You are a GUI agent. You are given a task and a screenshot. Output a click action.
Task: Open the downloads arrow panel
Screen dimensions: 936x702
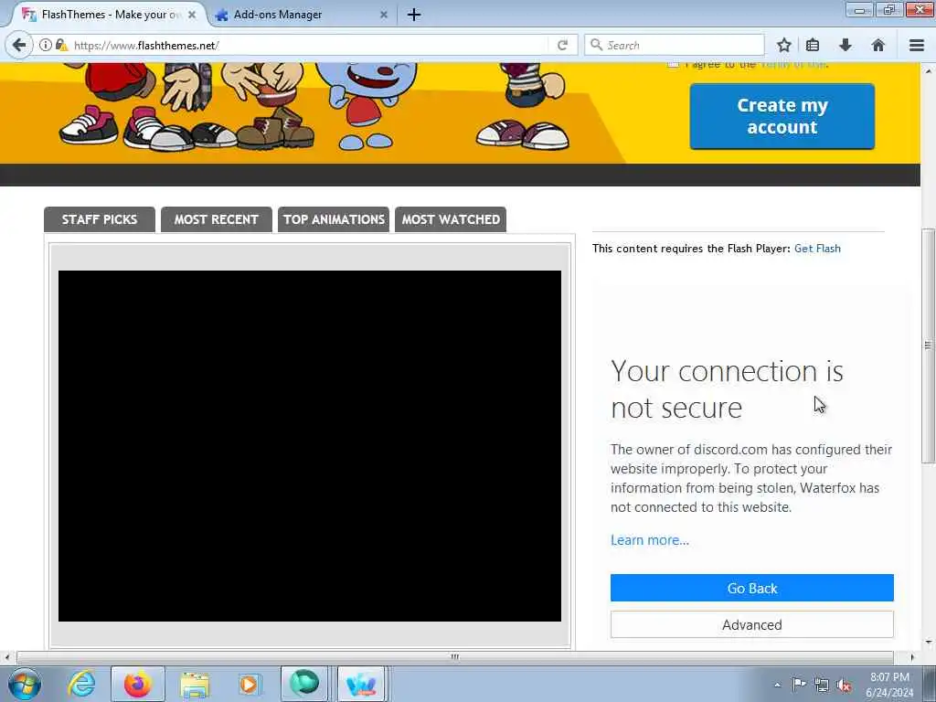[846, 45]
